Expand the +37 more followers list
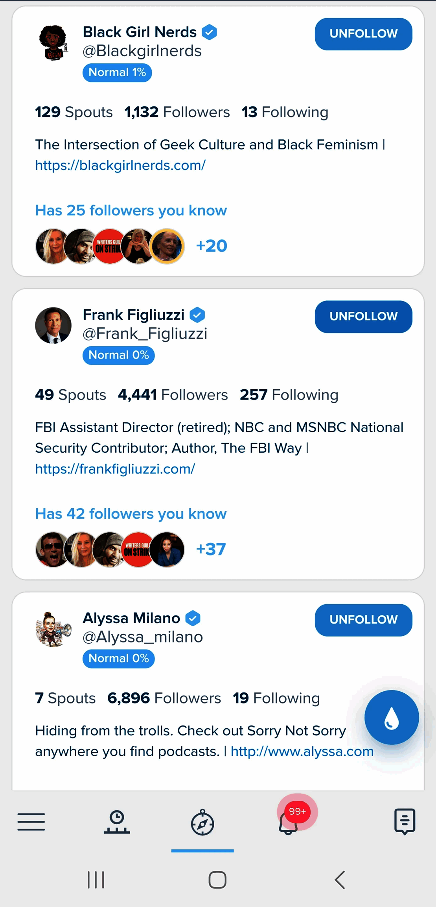Image resolution: width=436 pixels, height=907 pixels. (x=211, y=549)
